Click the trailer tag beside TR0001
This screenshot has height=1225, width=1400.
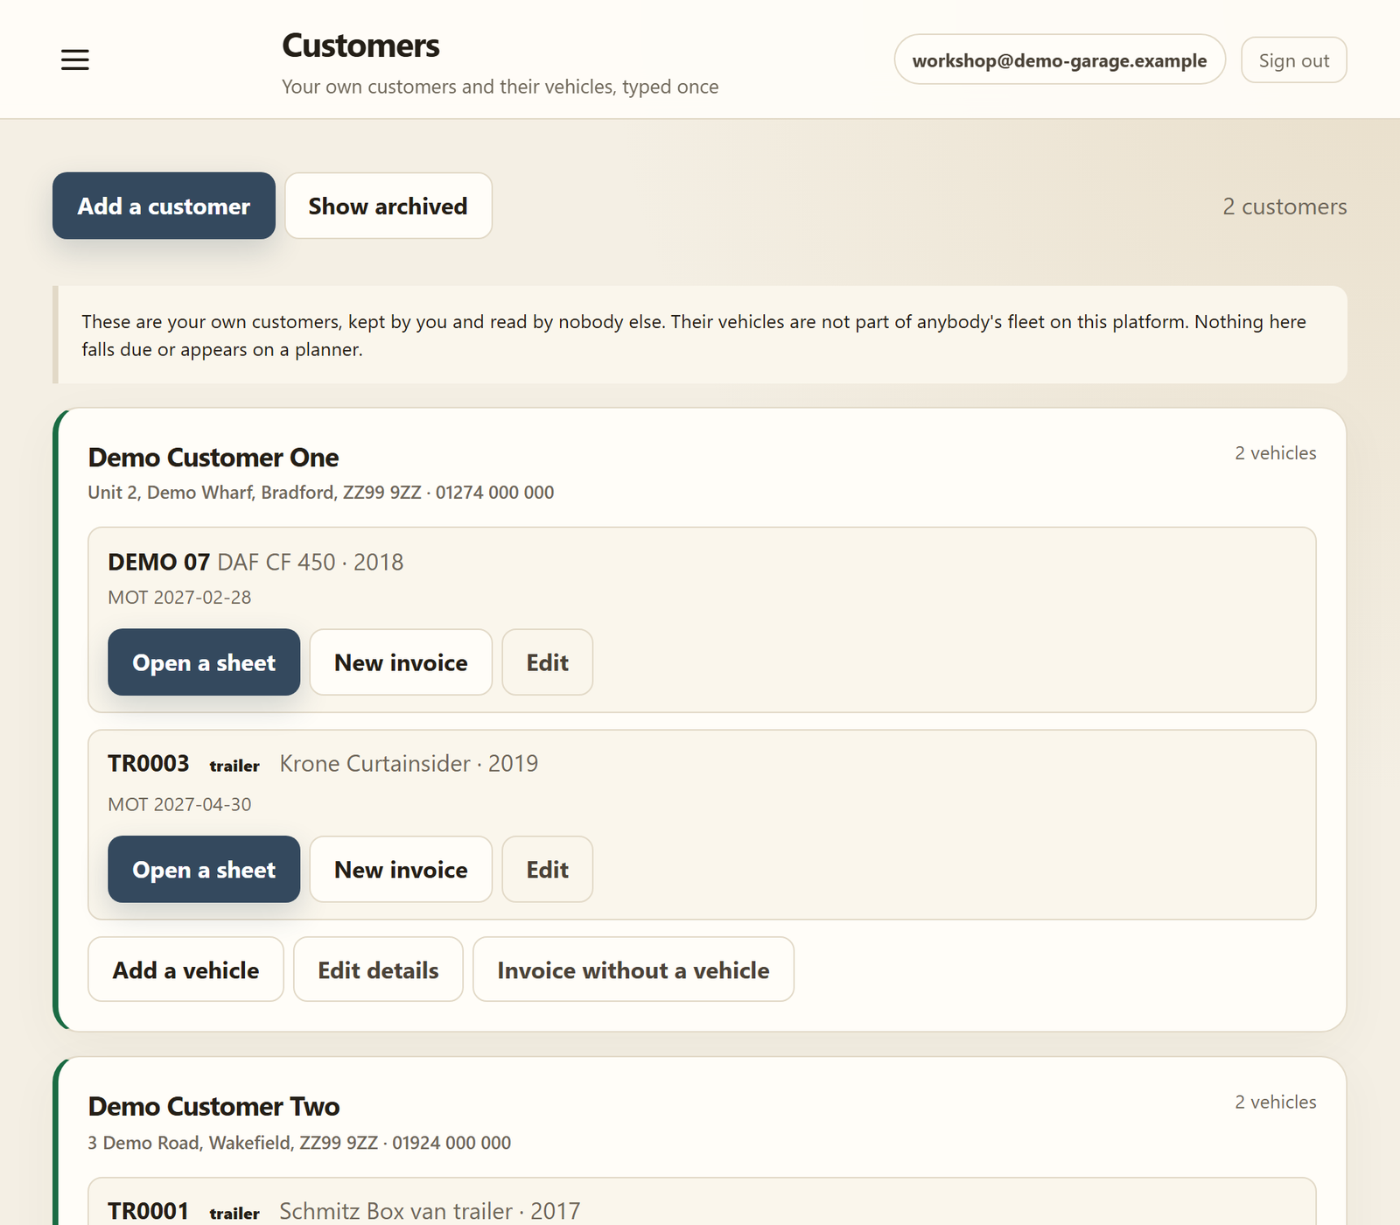pos(234,1213)
